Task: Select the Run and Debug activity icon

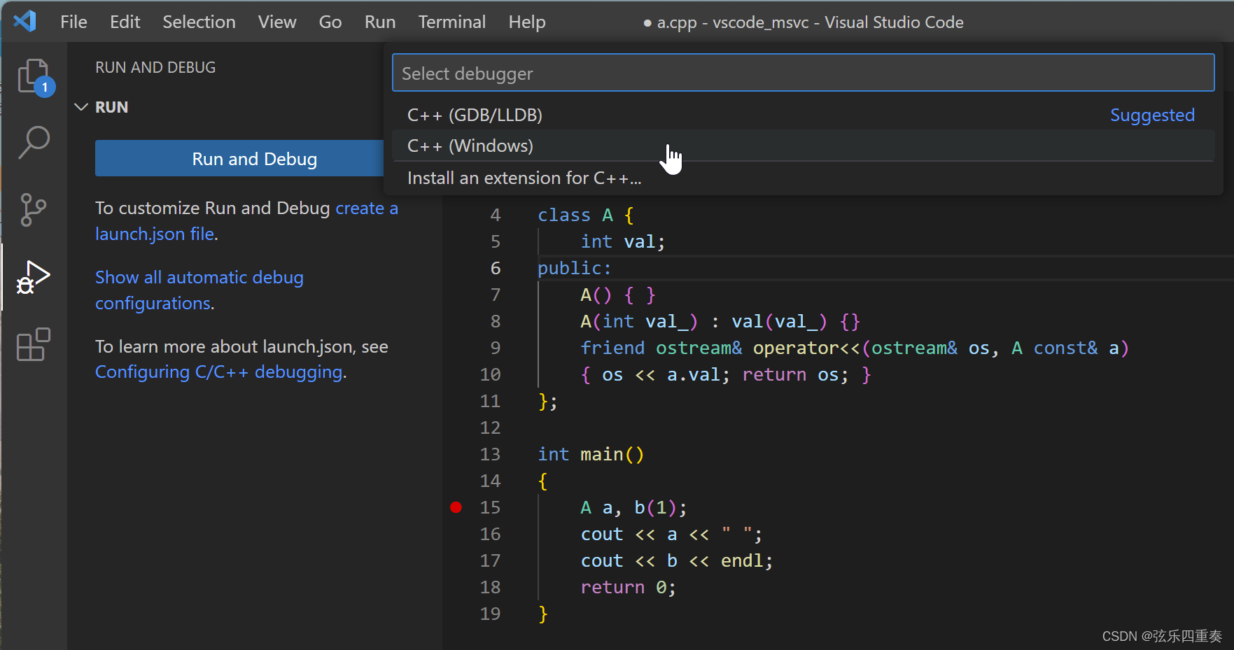Action: (34, 277)
